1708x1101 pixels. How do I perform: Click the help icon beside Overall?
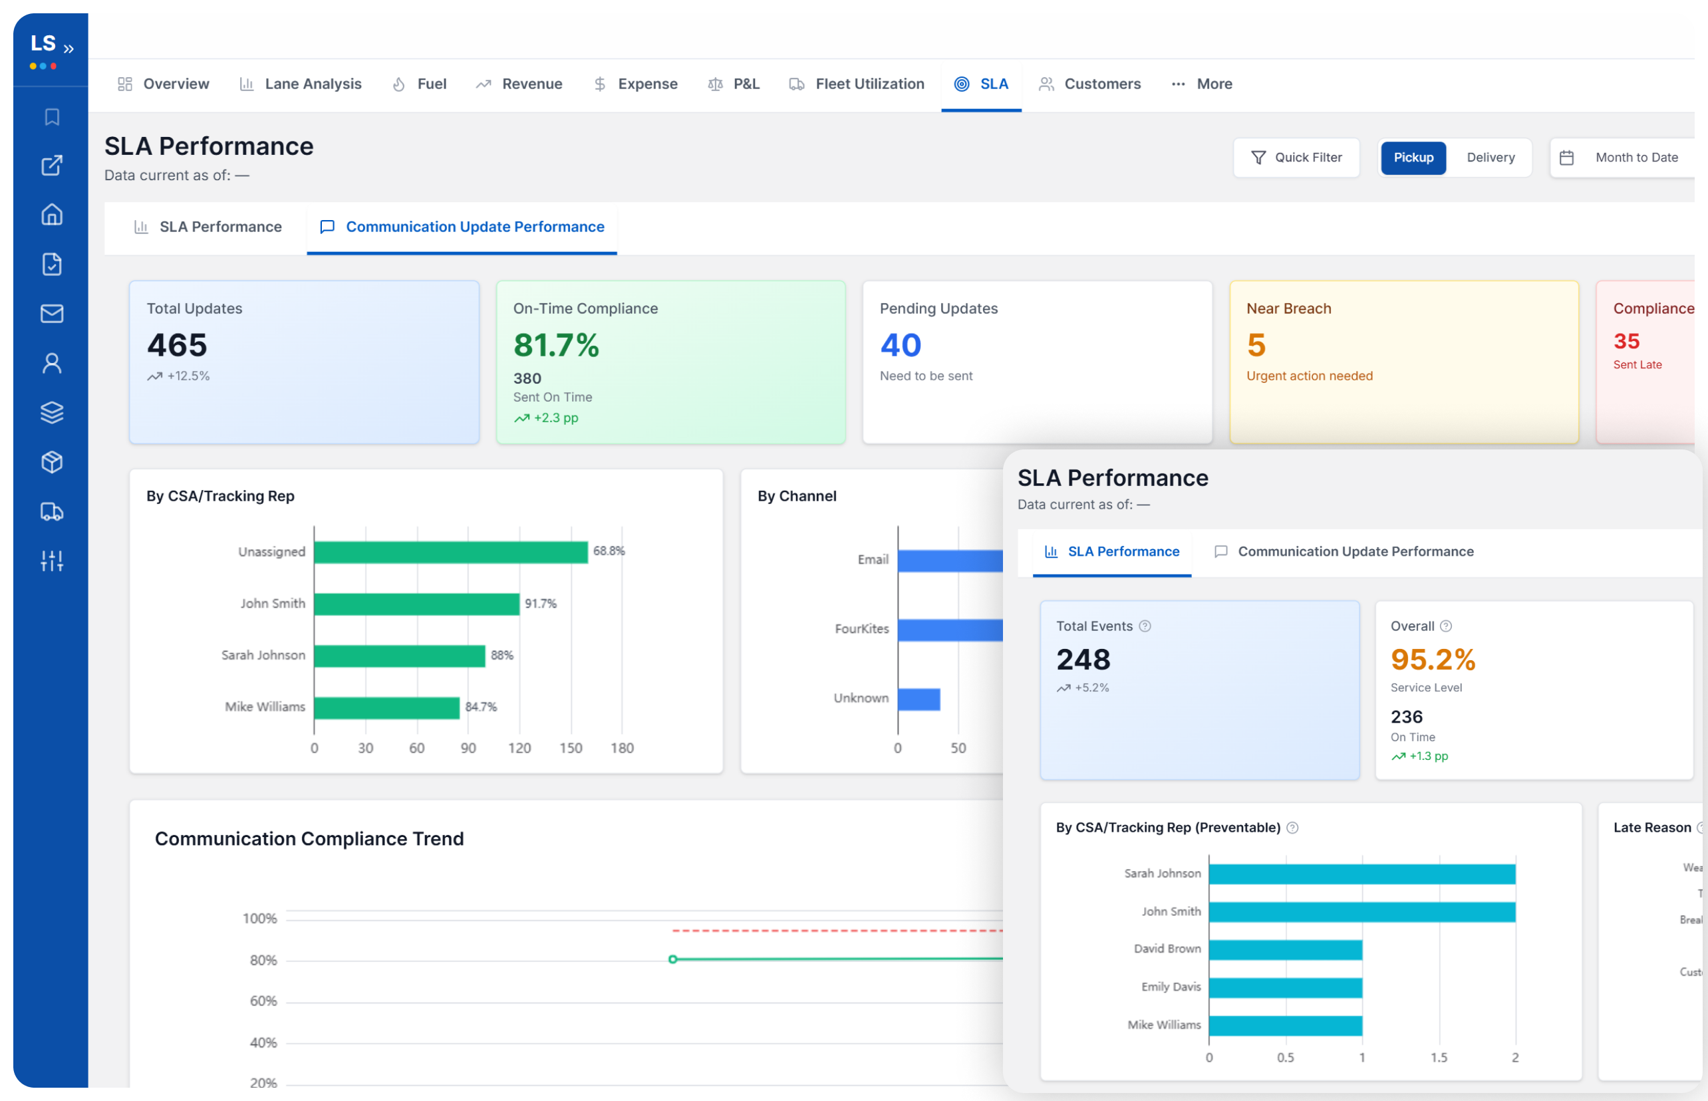click(1445, 626)
